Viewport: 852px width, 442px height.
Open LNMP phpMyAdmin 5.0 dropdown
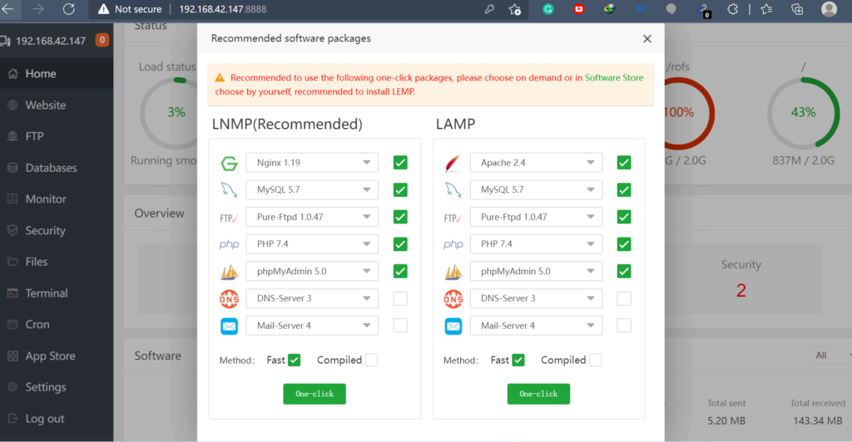click(x=312, y=271)
